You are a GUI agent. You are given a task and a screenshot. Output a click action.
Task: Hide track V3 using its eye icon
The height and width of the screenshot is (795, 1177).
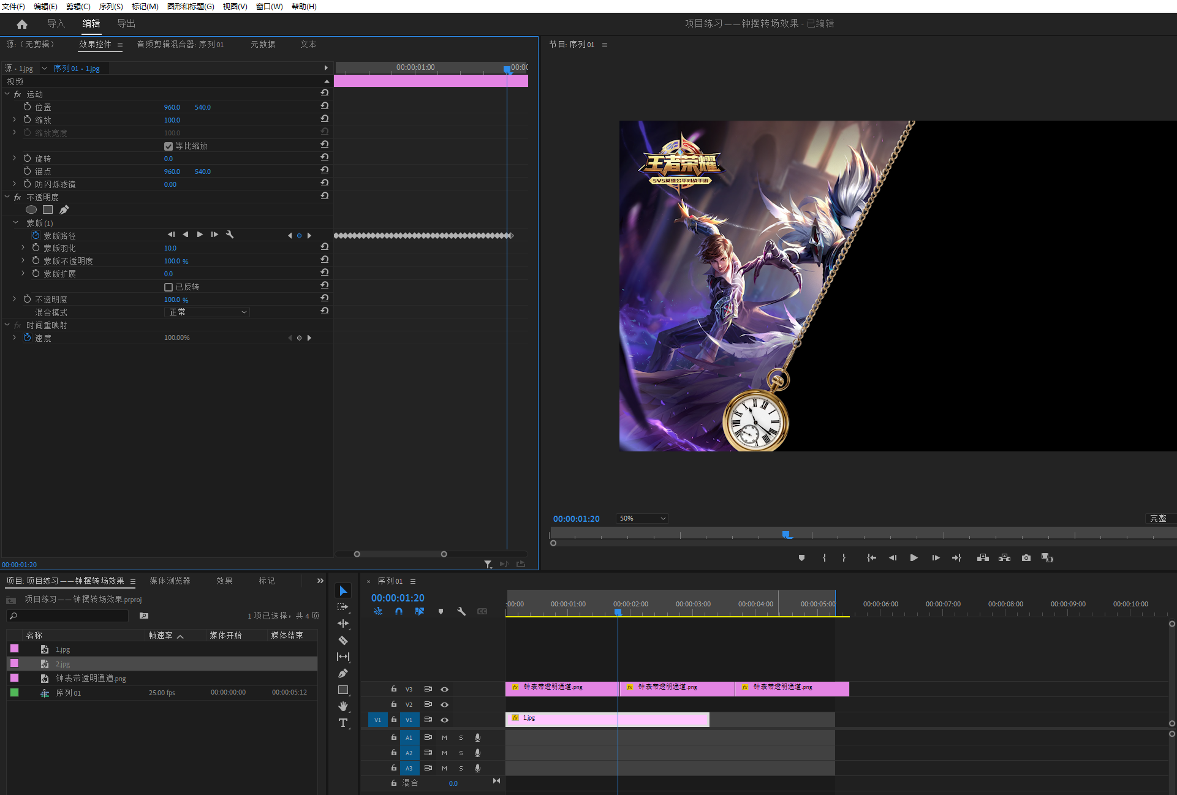click(445, 689)
